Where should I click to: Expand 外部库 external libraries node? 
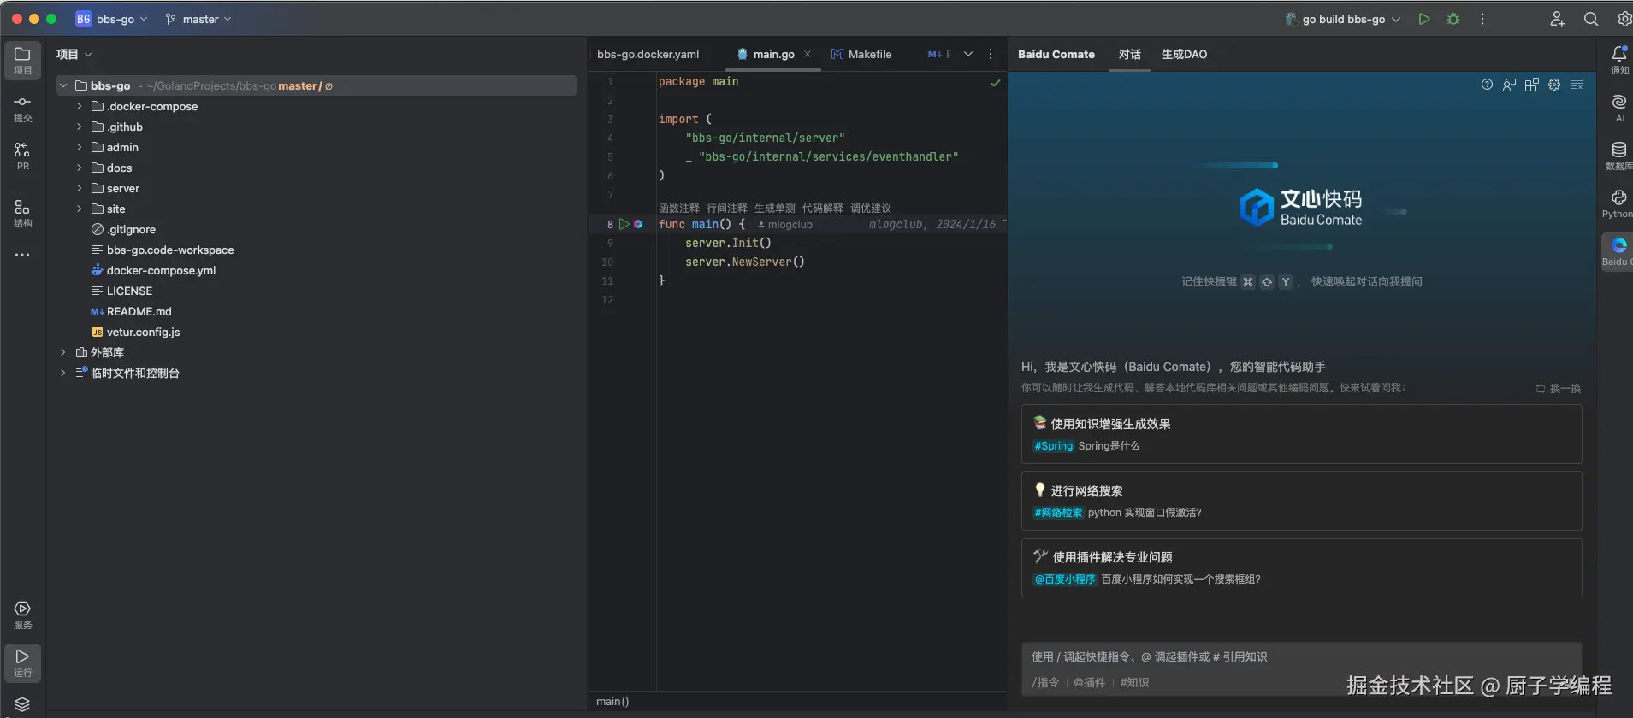63,352
